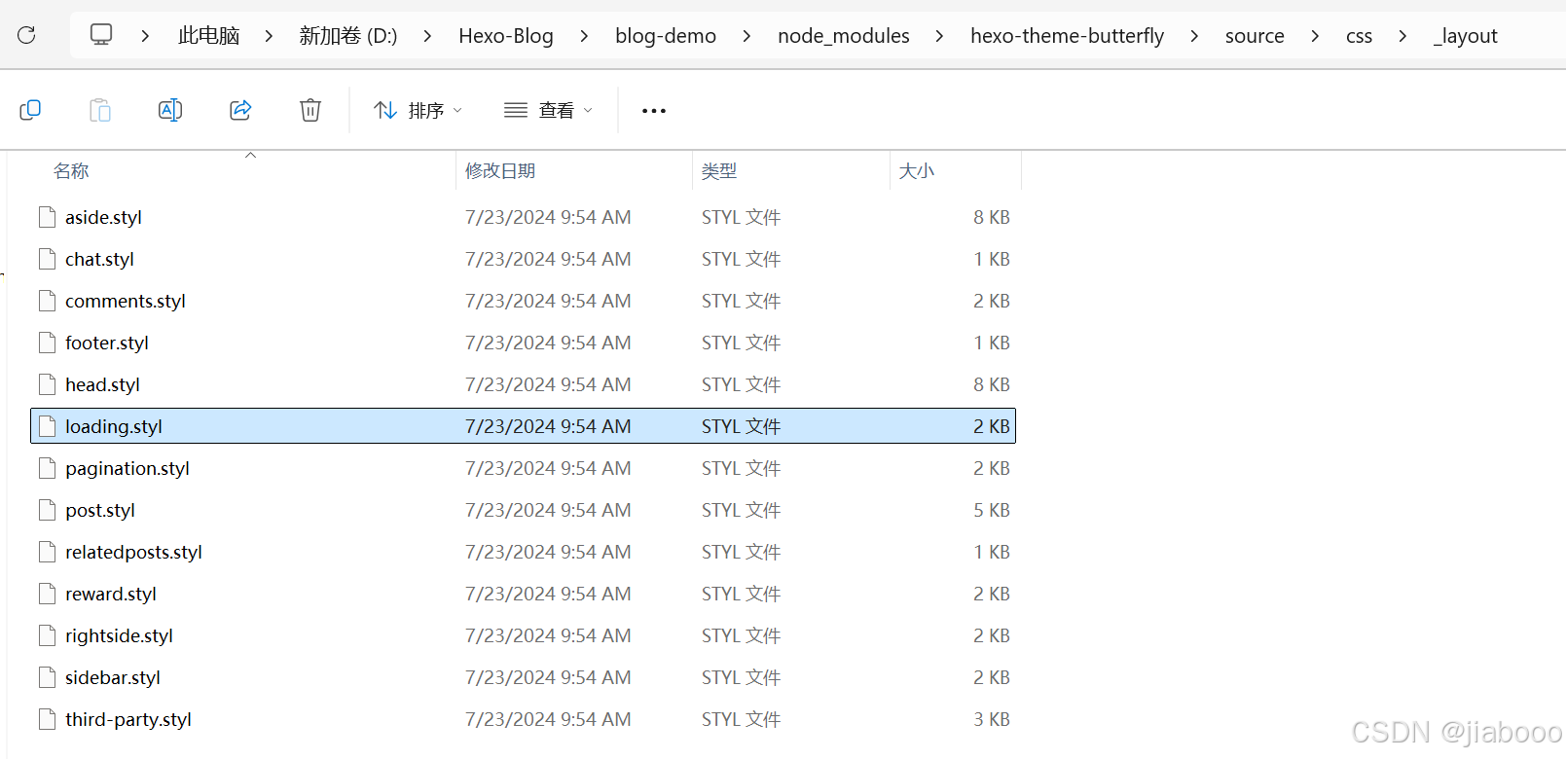Click file icon of comments.styl
Viewport: 1566px width, 759px height.
[47, 301]
